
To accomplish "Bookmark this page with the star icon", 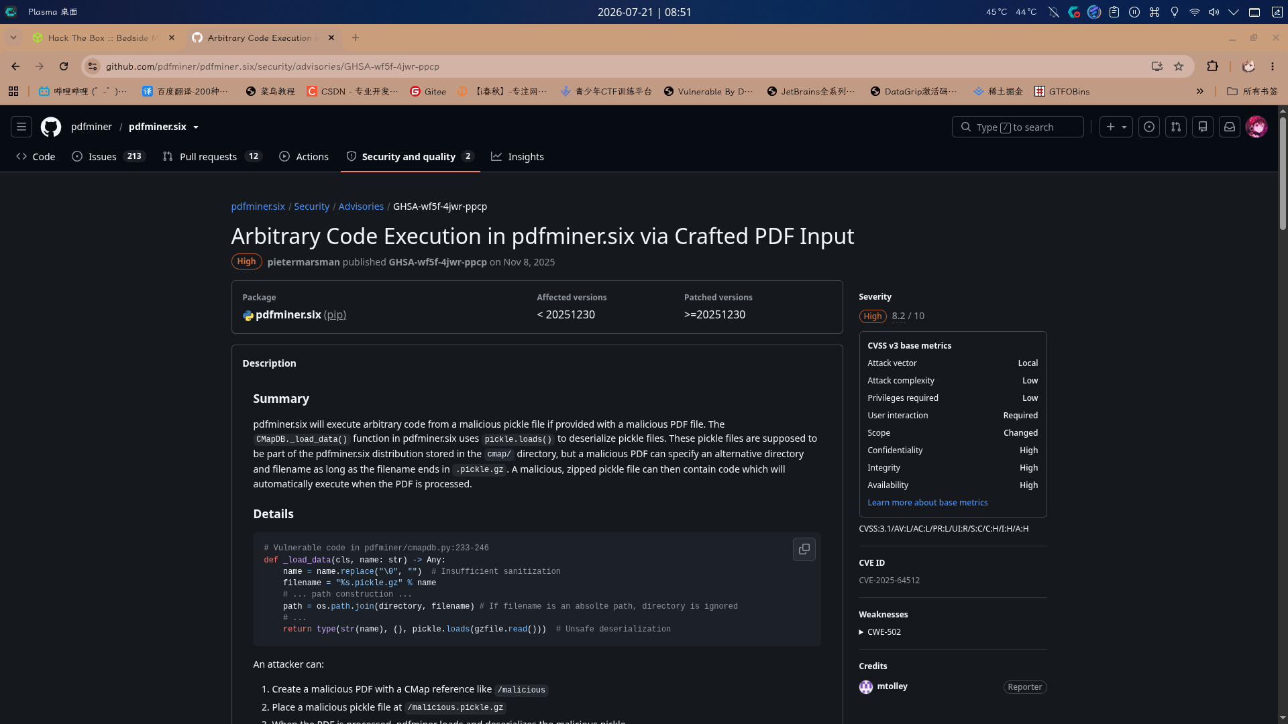I will 1179,66.
